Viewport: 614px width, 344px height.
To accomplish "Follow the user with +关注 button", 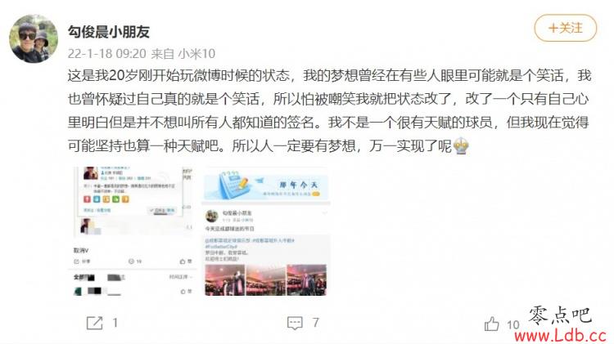I will tap(566, 28).
